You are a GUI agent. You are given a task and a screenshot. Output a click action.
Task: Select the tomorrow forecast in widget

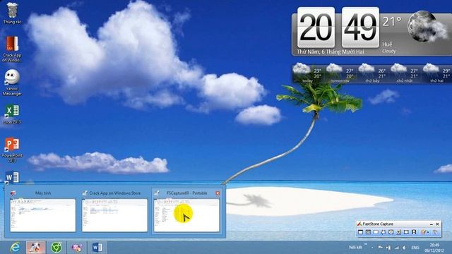340,73
